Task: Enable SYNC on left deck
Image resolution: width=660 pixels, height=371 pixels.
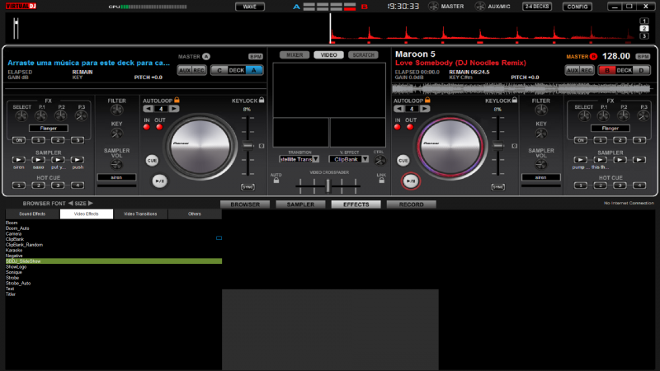Action: tap(247, 187)
